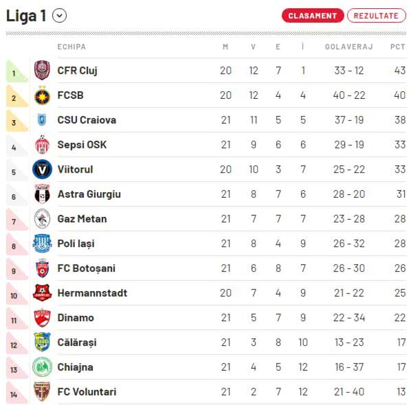Click the Poli Iași team logo
Image resolution: width=411 pixels, height=405 pixels.
[42, 244]
